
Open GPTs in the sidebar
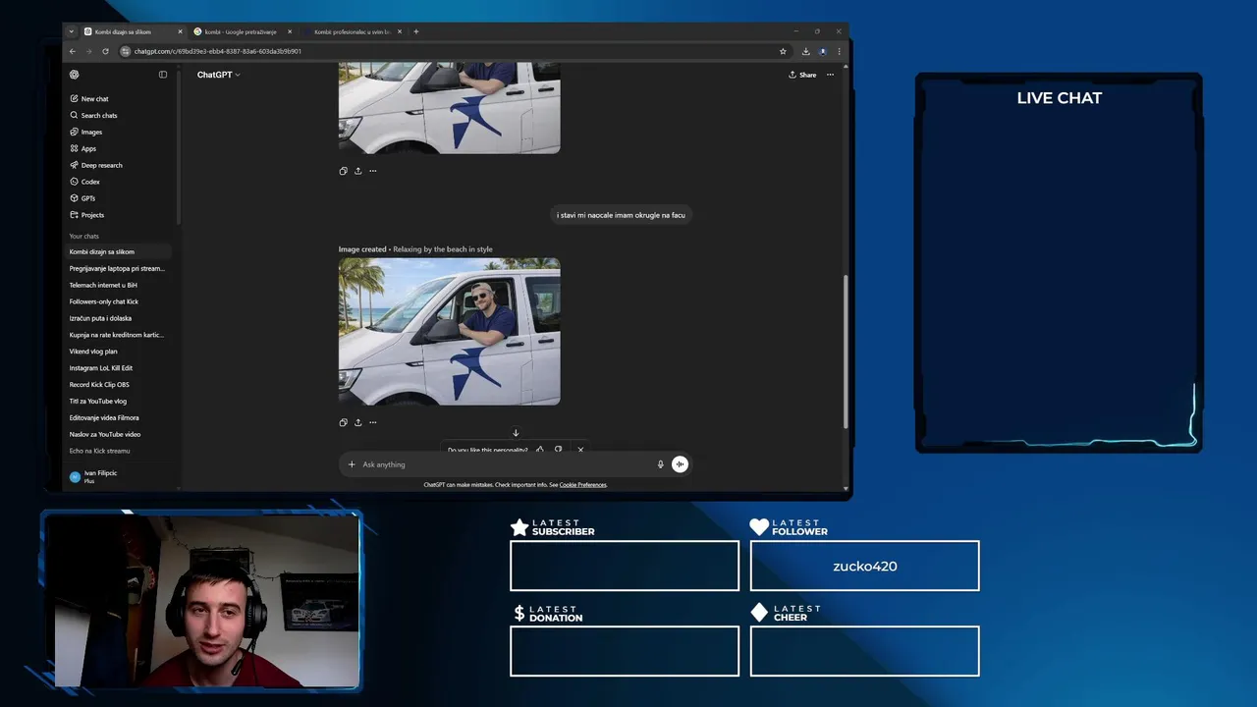click(x=83, y=199)
